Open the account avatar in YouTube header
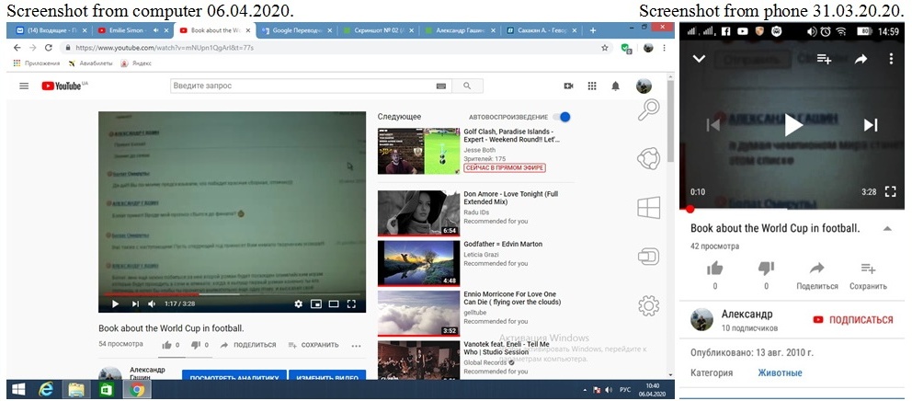This screenshot has height=401, width=912. (644, 86)
